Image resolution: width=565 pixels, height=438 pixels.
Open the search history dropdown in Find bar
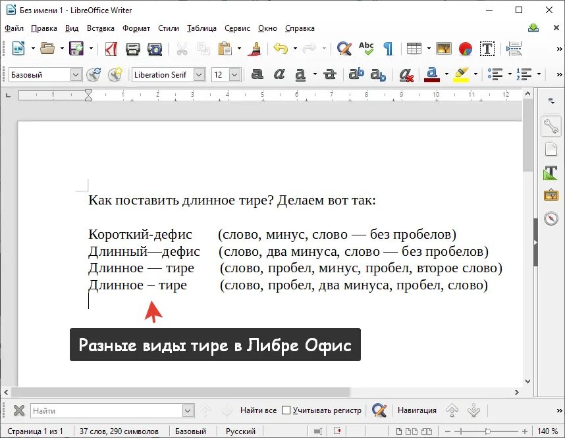click(x=188, y=410)
